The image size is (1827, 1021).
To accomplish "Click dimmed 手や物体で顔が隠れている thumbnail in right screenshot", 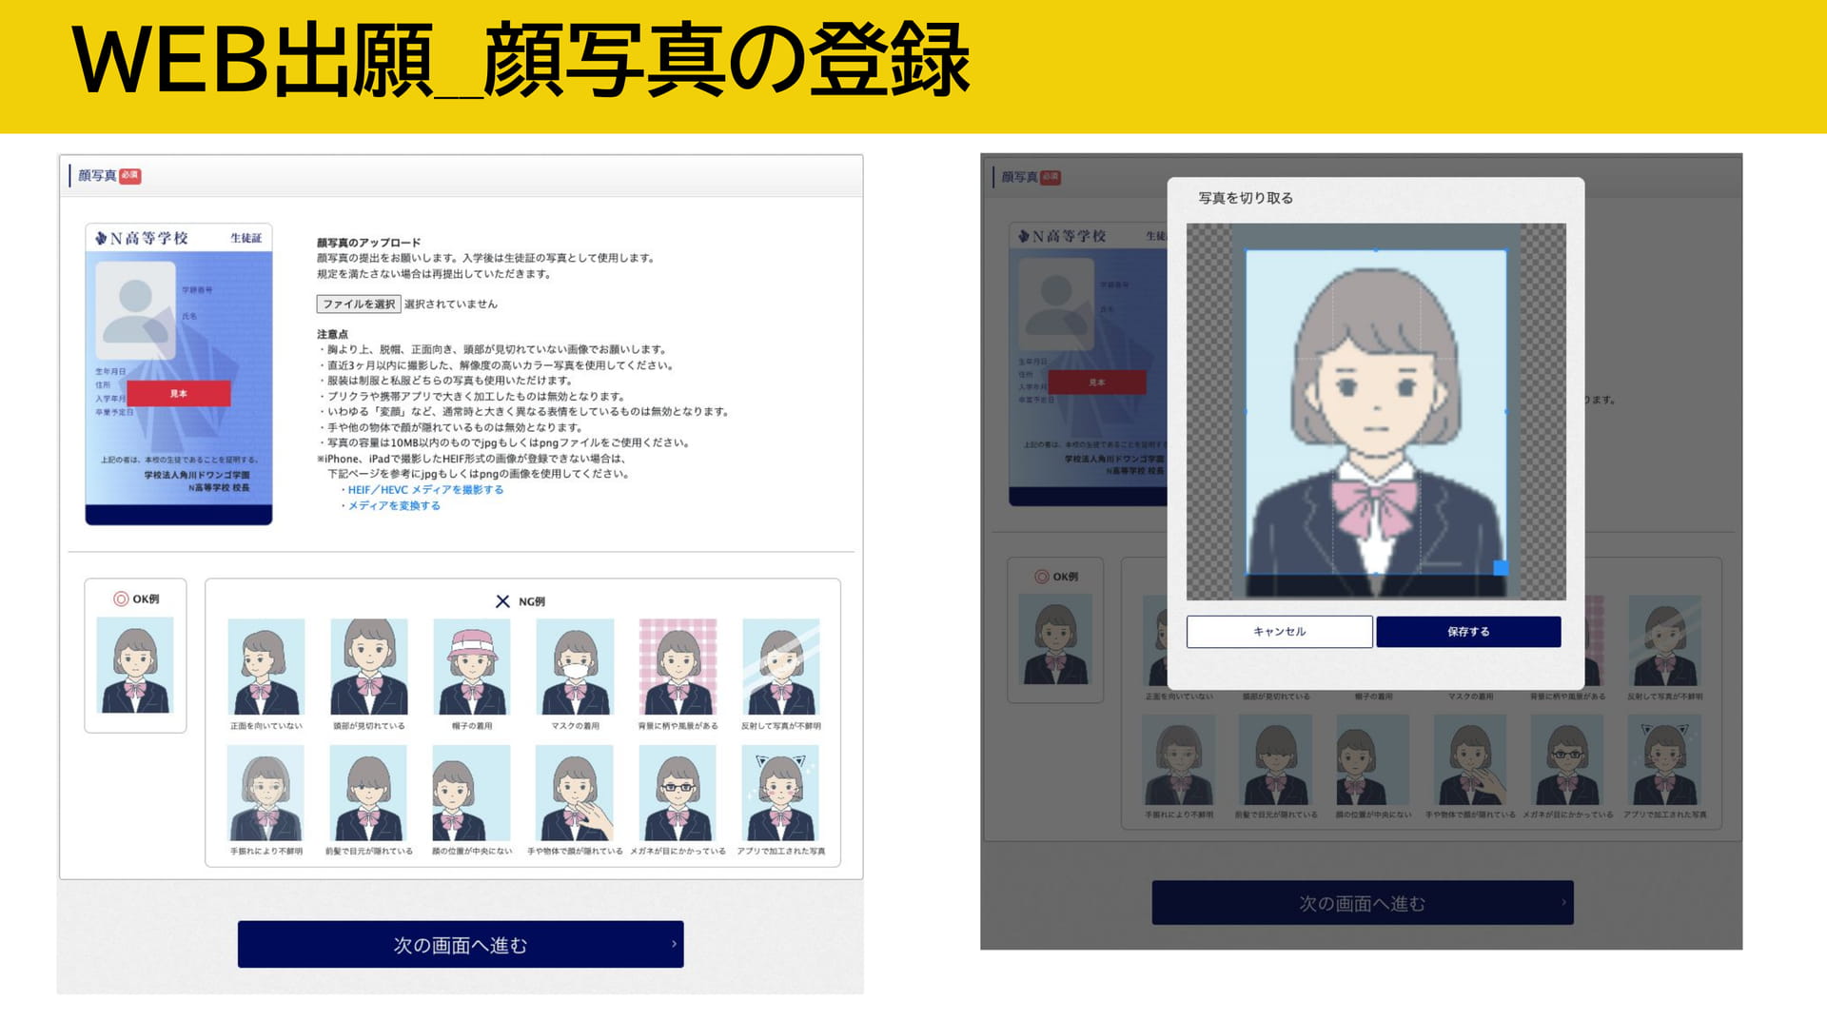I will pos(1470,760).
